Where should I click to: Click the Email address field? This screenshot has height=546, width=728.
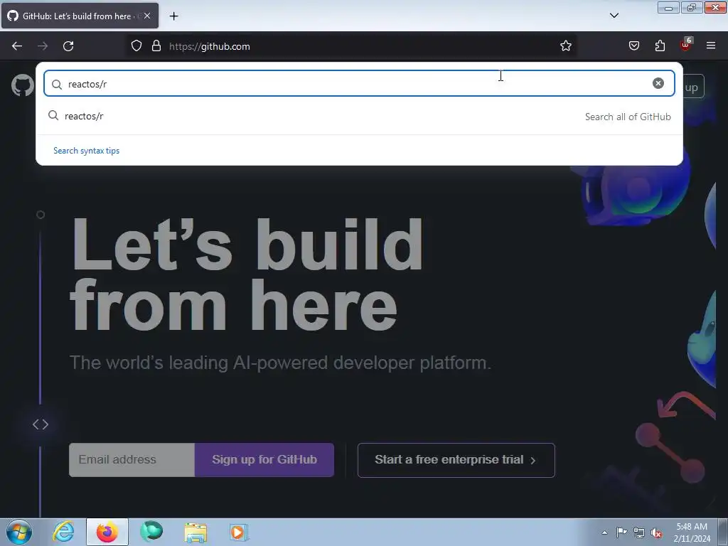point(132,460)
